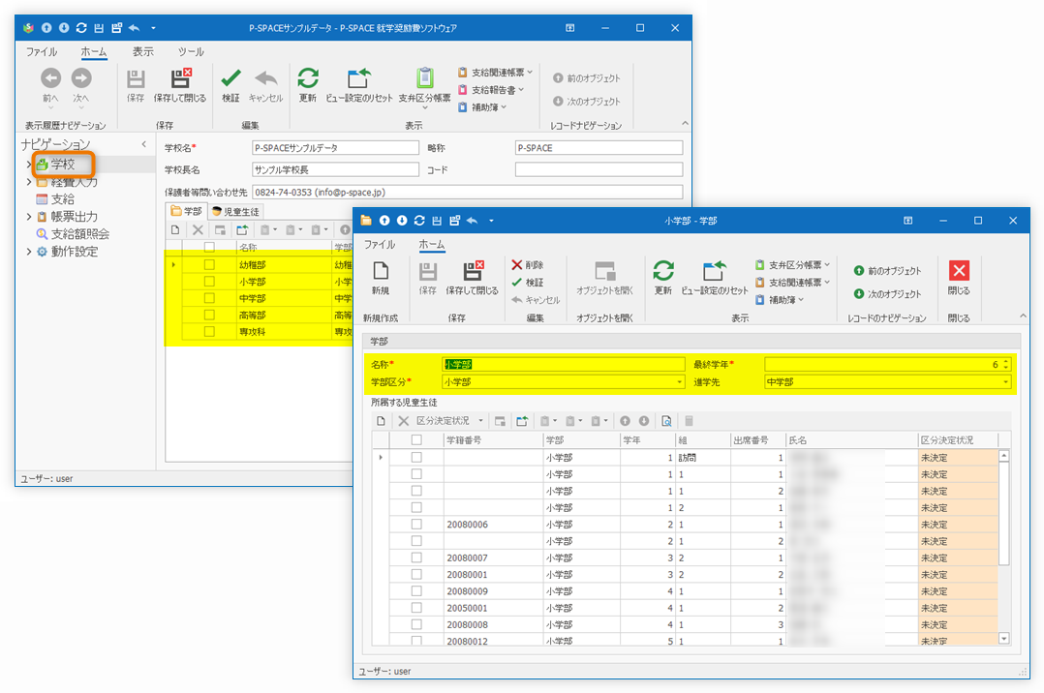This screenshot has width=1044, height=693.
Task: Click delete X in 所属する児童生徒 toolbar
Action: coord(404,421)
